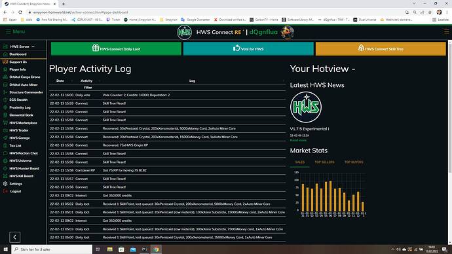Click the Read more news link
The height and width of the screenshot is (254, 452).
click(298, 140)
